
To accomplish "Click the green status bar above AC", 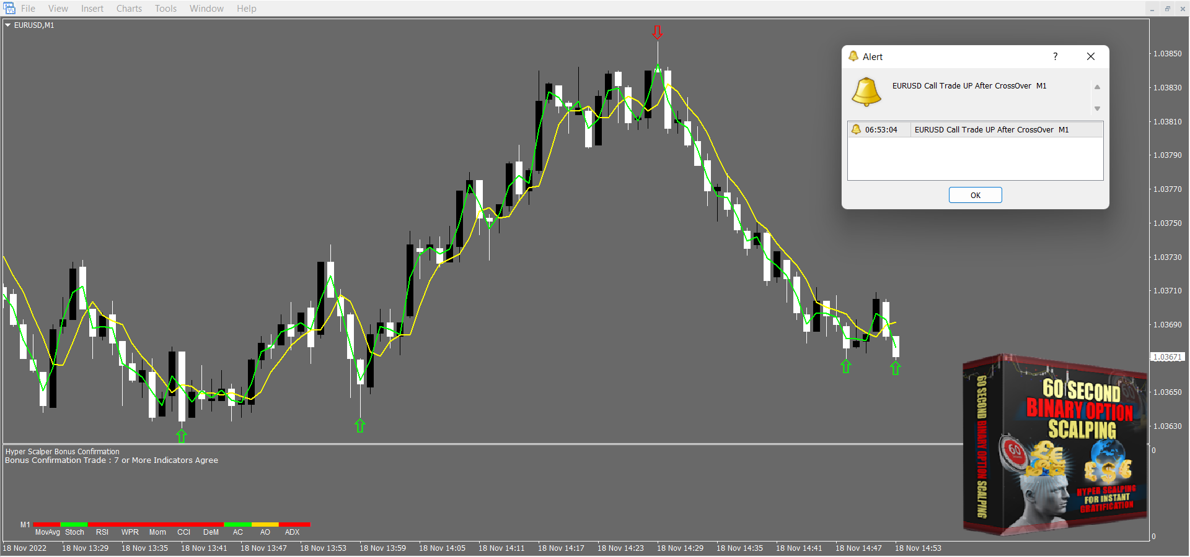I will [x=238, y=525].
